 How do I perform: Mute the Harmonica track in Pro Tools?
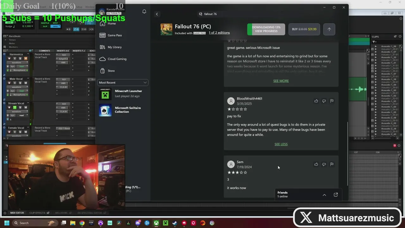26,59
